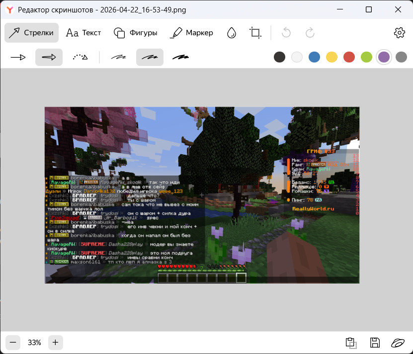Activate the Маркер marker tool
413x354 pixels.
(191, 33)
